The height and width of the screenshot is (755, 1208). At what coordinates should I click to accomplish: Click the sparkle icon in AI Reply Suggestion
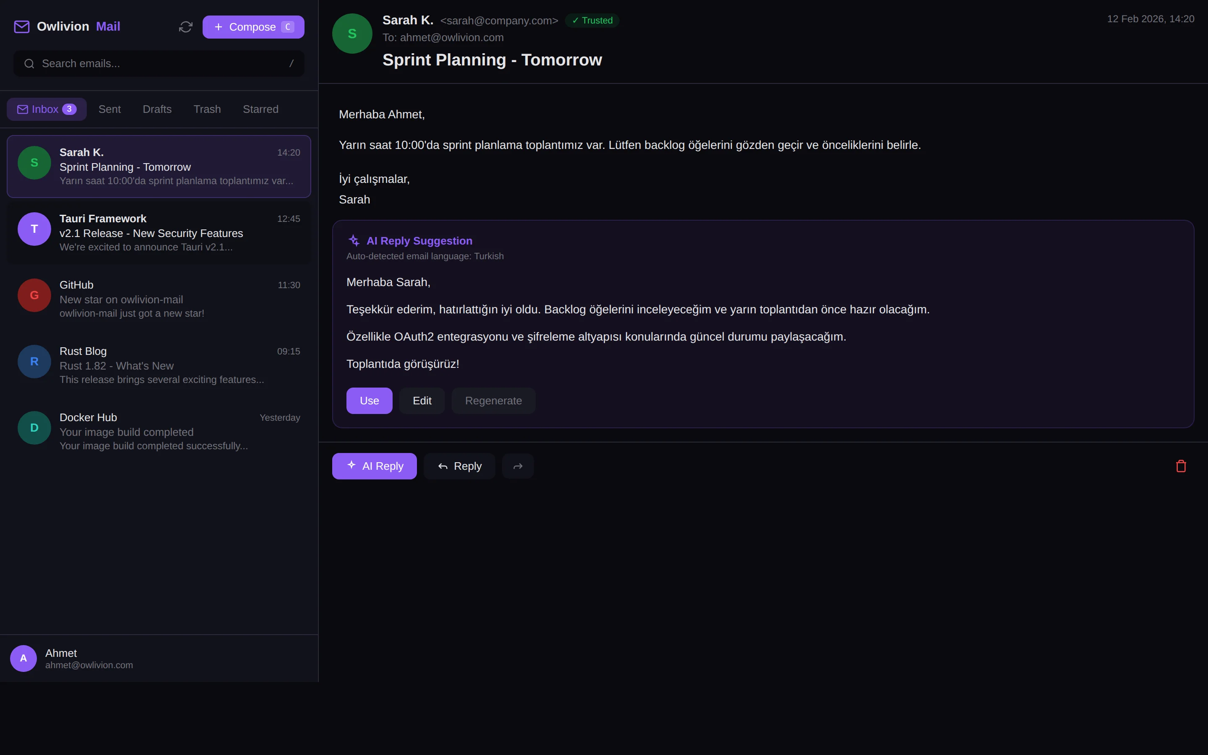click(x=354, y=240)
